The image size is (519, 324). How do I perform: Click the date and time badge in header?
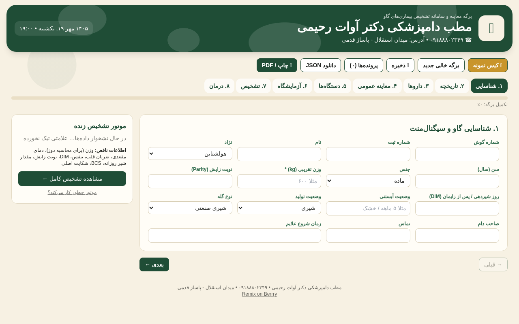(x=54, y=28)
